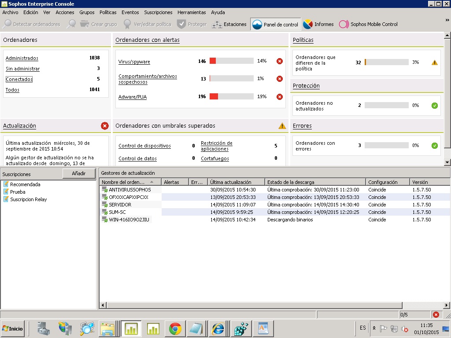
Task: Click red error icon for Comportamiento/archivos sospechosos
Action: pyautogui.click(x=280, y=79)
